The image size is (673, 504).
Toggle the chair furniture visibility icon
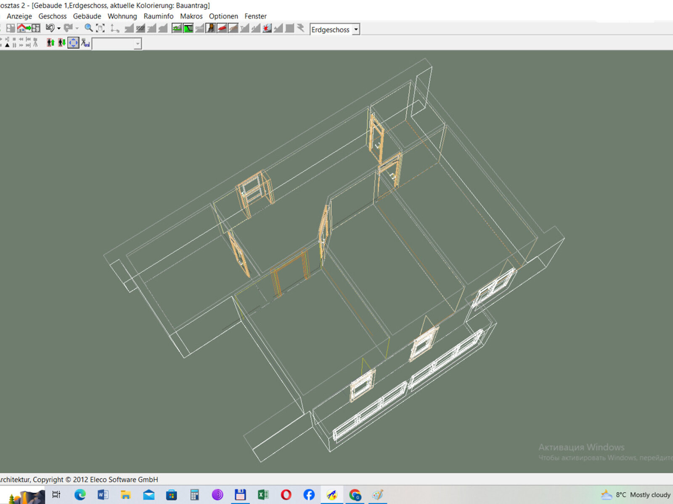pyautogui.click(x=211, y=28)
